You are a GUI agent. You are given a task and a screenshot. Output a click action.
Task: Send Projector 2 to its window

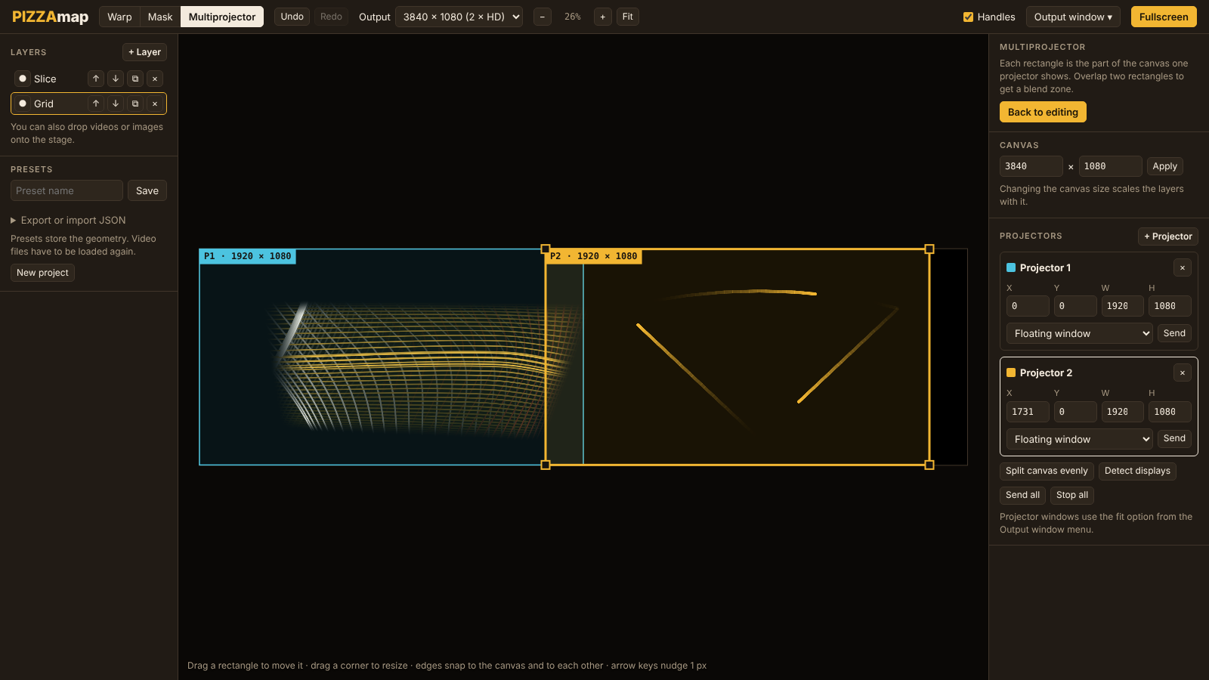1174,438
